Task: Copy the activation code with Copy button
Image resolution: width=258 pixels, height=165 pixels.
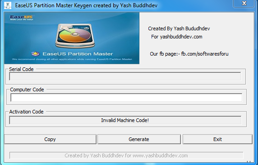Action: pos(50,139)
